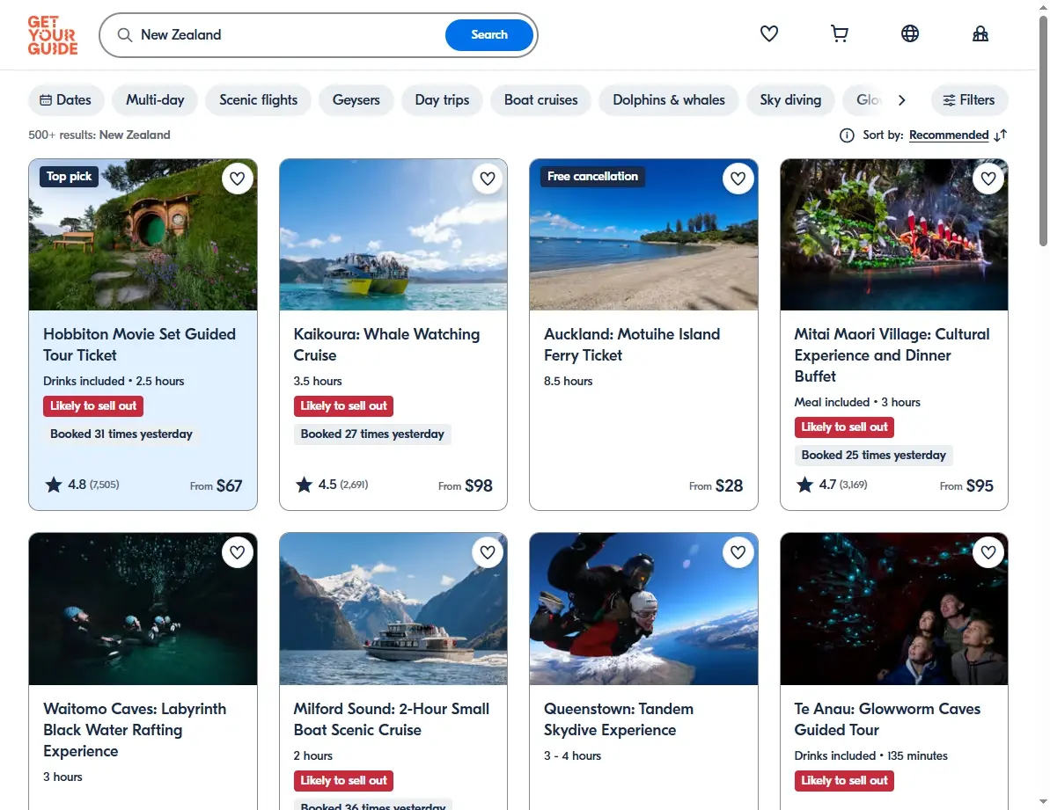1050x810 pixels.
Task: Select the Sky diving category chip
Action: click(x=790, y=100)
